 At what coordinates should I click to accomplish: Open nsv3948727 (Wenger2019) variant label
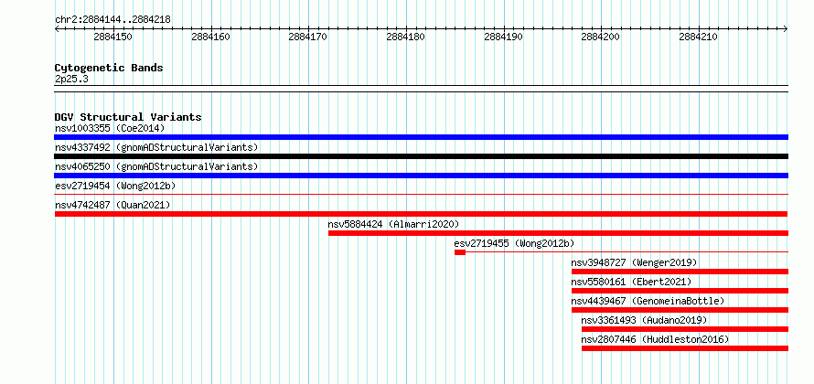coord(634,262)
